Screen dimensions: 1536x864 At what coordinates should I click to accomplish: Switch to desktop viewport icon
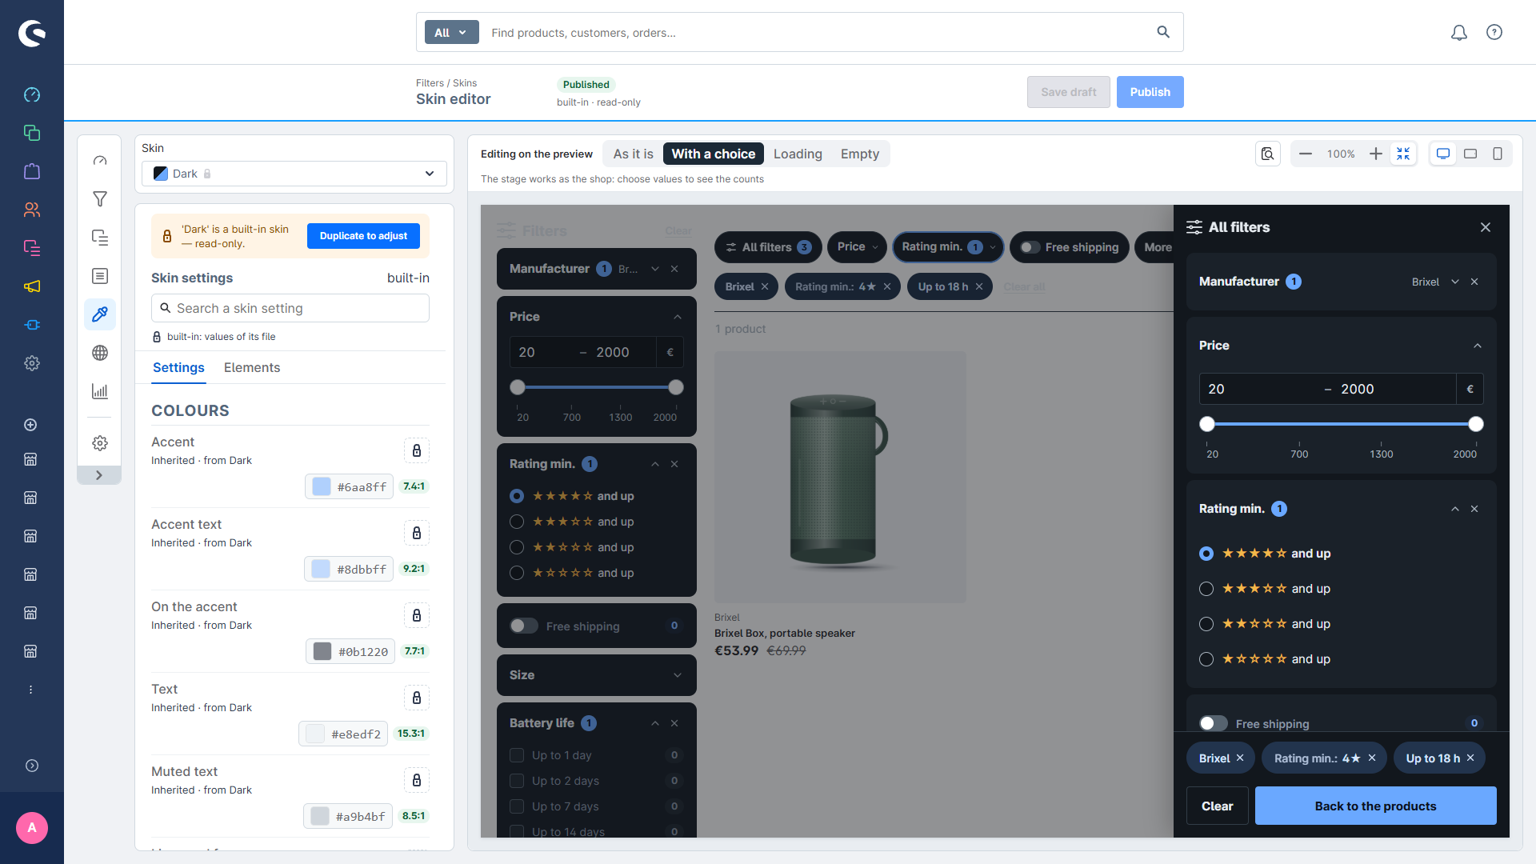tap(1443, 154)
